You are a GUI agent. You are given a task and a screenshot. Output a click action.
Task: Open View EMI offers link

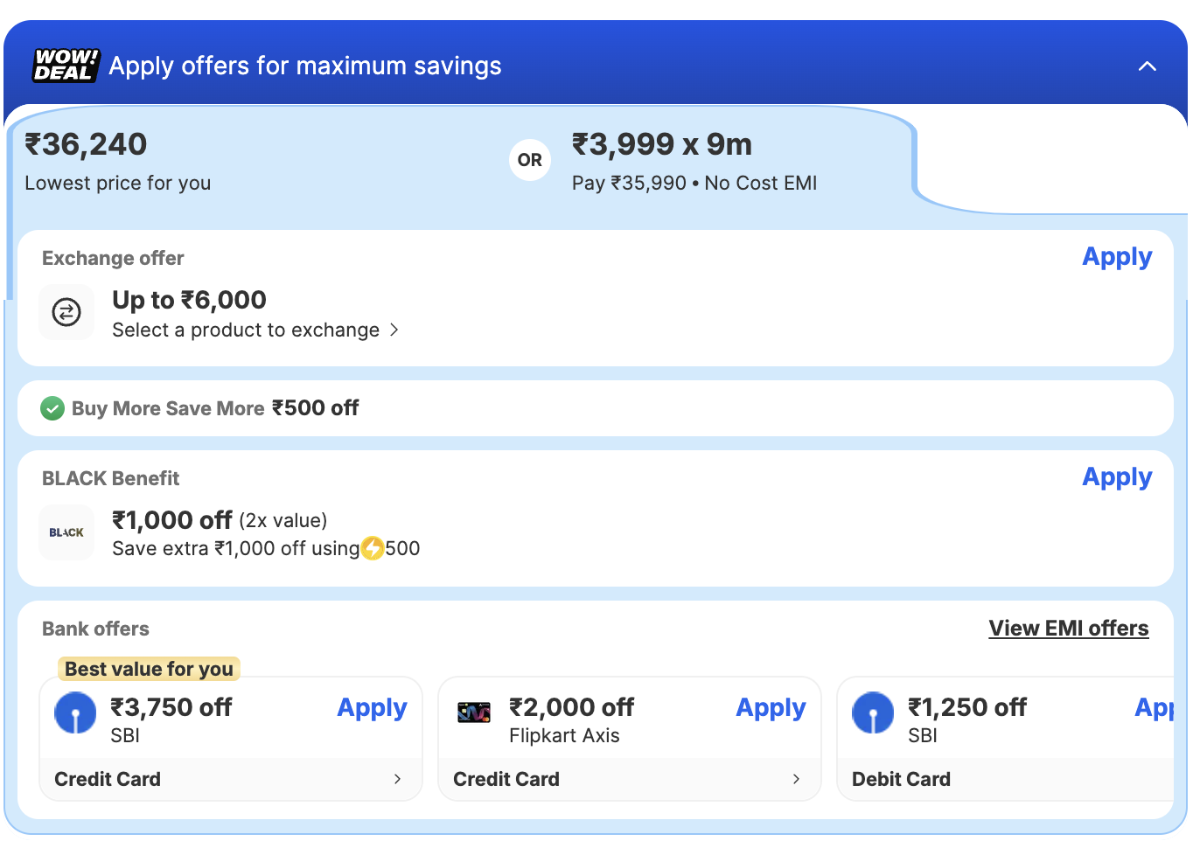[x=1069, y=629]
